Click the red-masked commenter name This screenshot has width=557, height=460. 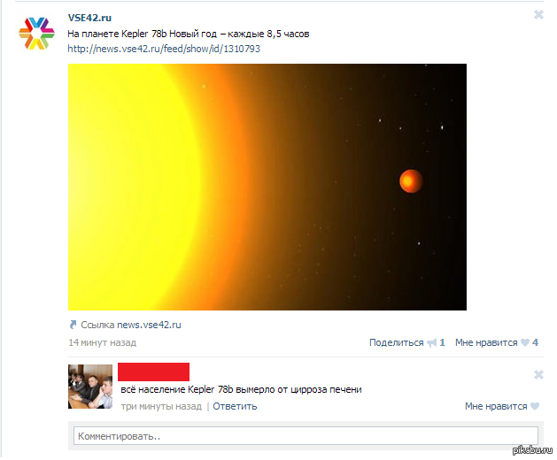(153, 372)
